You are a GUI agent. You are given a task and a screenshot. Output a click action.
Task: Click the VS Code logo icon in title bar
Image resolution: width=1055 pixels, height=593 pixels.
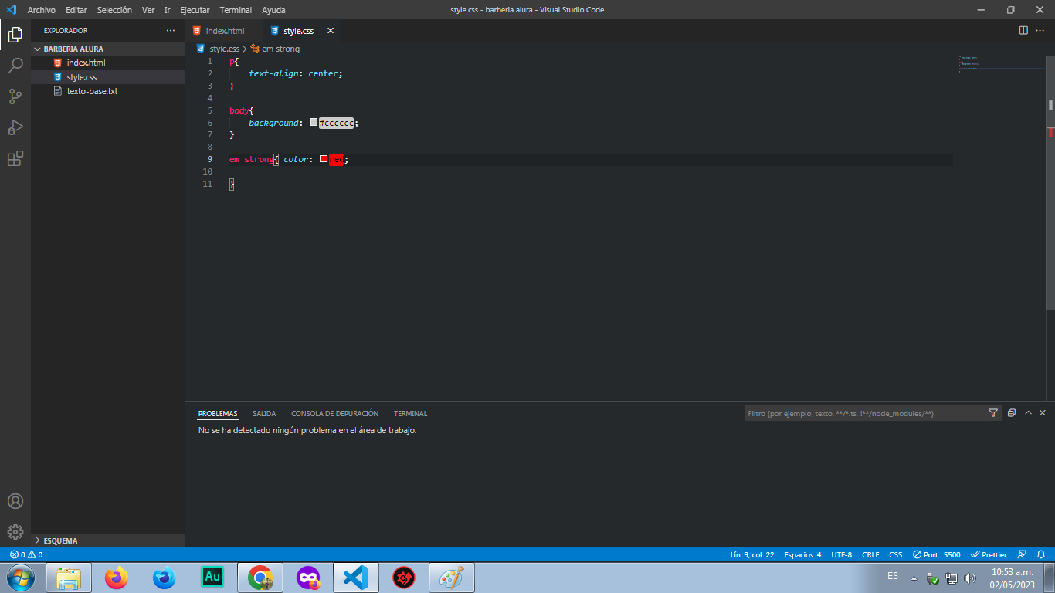[x=11, y=10]
